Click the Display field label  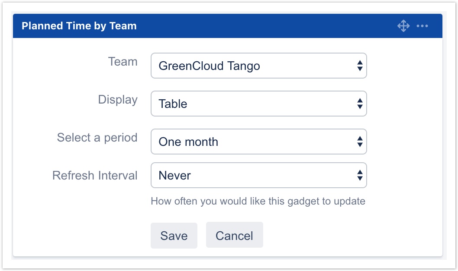(117, 100)
